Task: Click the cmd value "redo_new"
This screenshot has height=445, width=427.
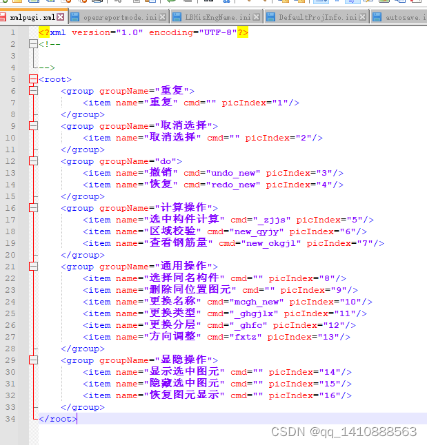Action: coord(233,185)
